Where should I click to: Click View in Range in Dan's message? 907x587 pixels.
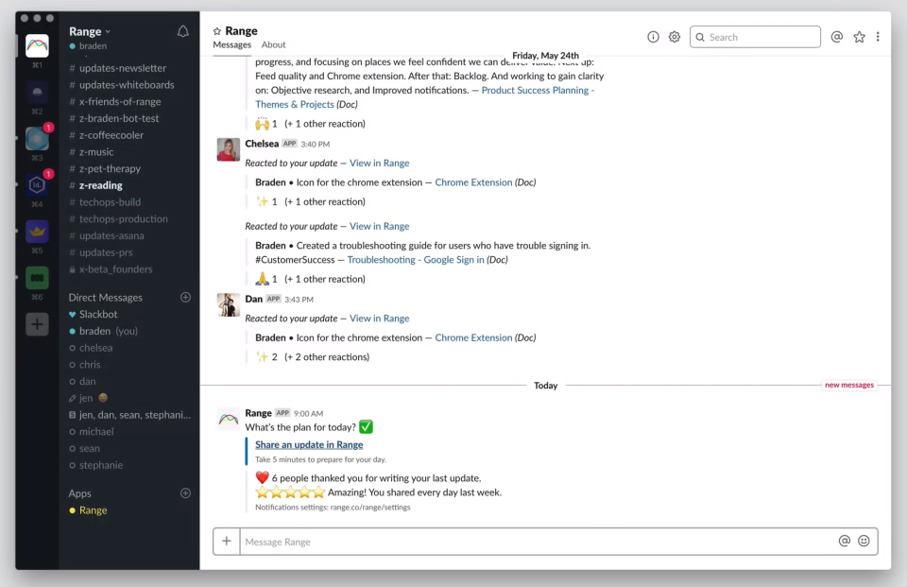(x=379, y=319)
